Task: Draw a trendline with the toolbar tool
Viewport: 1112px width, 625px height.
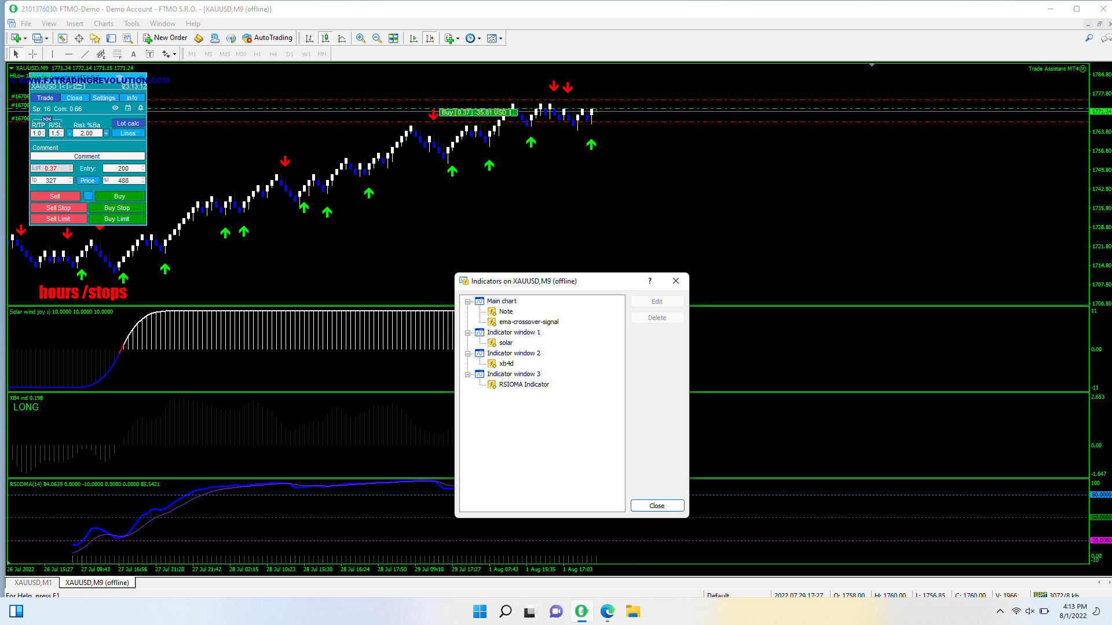Action: pos(85,54)
